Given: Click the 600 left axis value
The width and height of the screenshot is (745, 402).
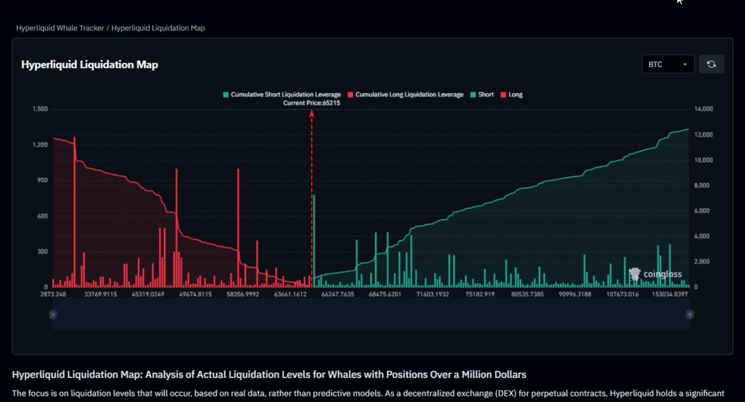Looking at the screenshot, I should (x=43, y=216).
